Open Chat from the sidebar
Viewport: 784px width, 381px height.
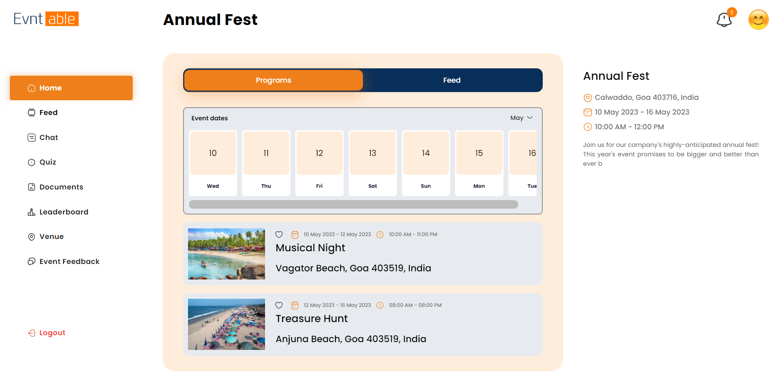[48, 138]
